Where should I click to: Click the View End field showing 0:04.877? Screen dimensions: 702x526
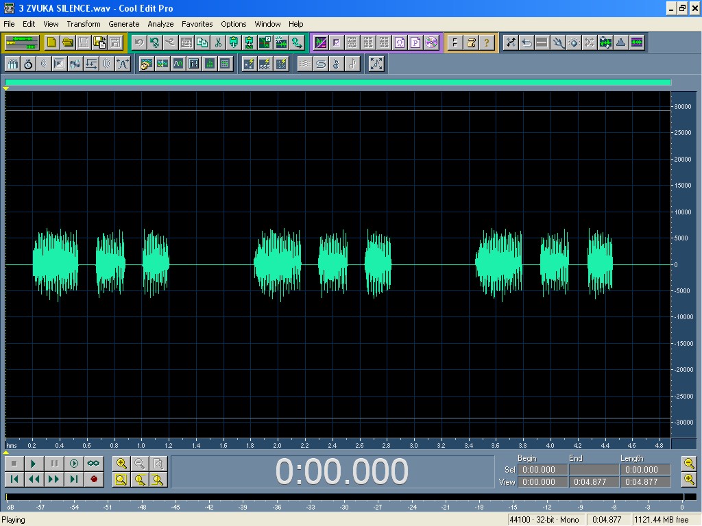[594, 481]
